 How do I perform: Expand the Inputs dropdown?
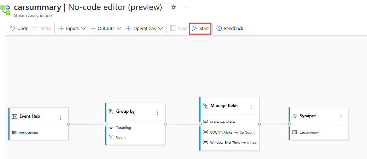point(83,28)
